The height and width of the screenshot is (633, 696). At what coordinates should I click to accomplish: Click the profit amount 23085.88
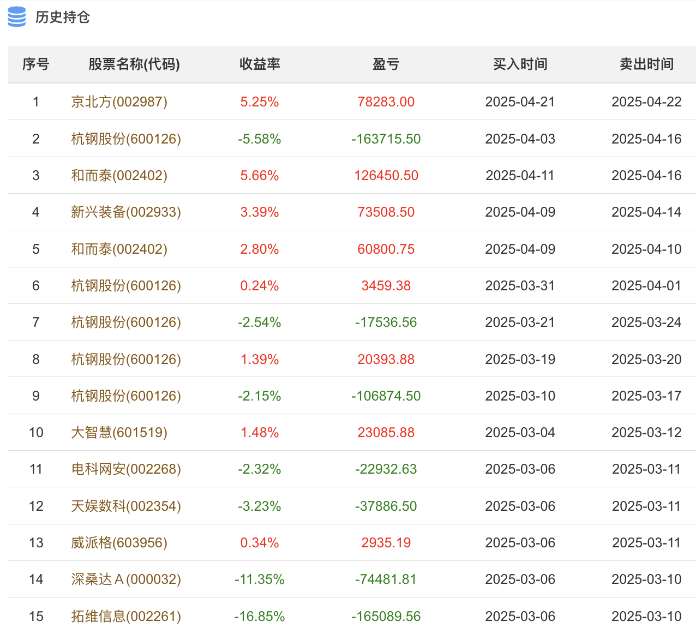click(386, 432)
